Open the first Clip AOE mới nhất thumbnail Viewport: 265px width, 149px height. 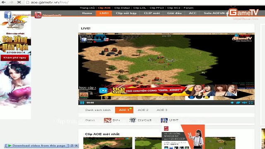(x=108, y=143)
